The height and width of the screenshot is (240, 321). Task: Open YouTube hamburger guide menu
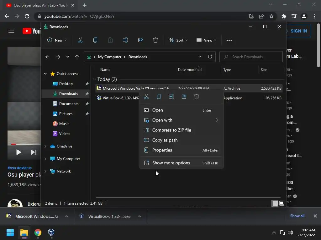coord(11,31)
